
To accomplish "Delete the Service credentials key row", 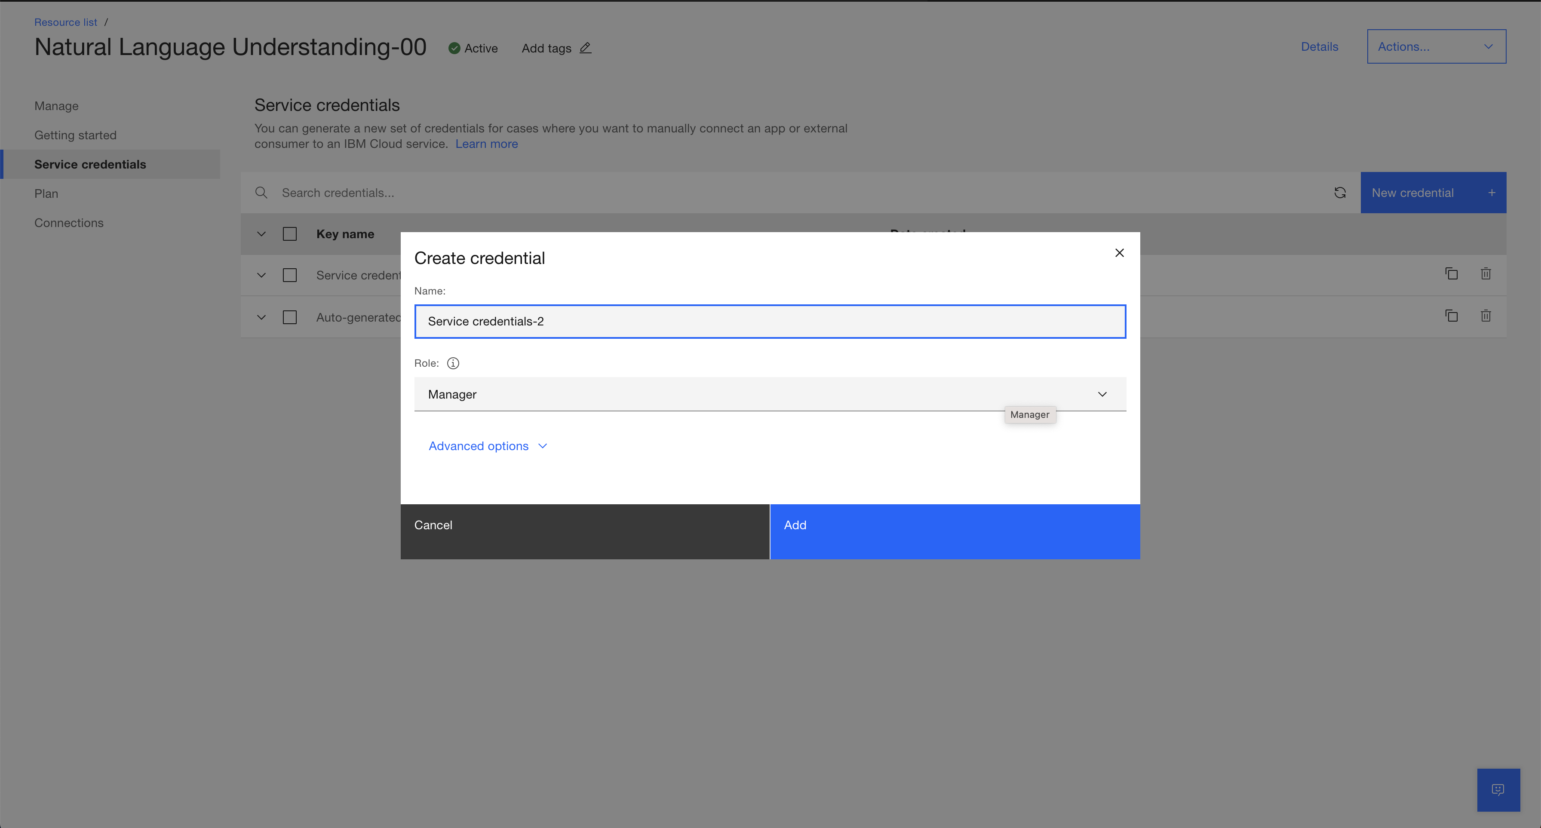I will click(x=1486, y=274).
